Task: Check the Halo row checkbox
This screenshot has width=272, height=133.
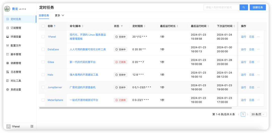Action: click(x=43, y=75)
